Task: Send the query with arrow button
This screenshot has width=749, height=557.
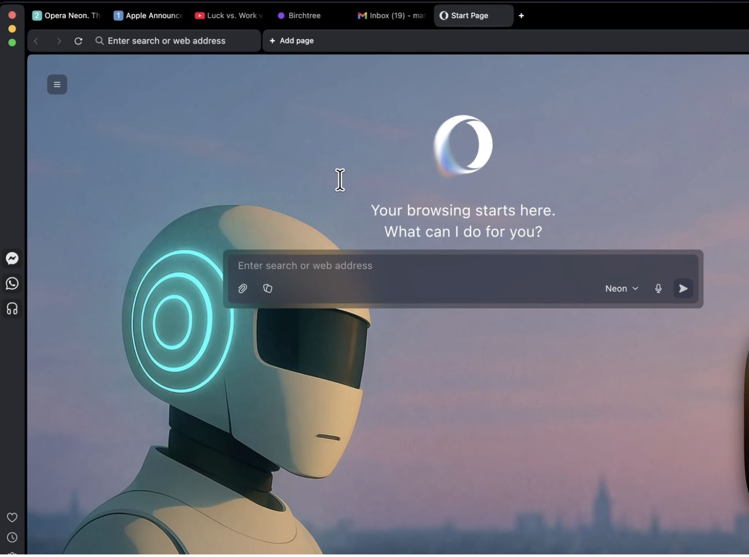Action: click(x=683, y=289)
